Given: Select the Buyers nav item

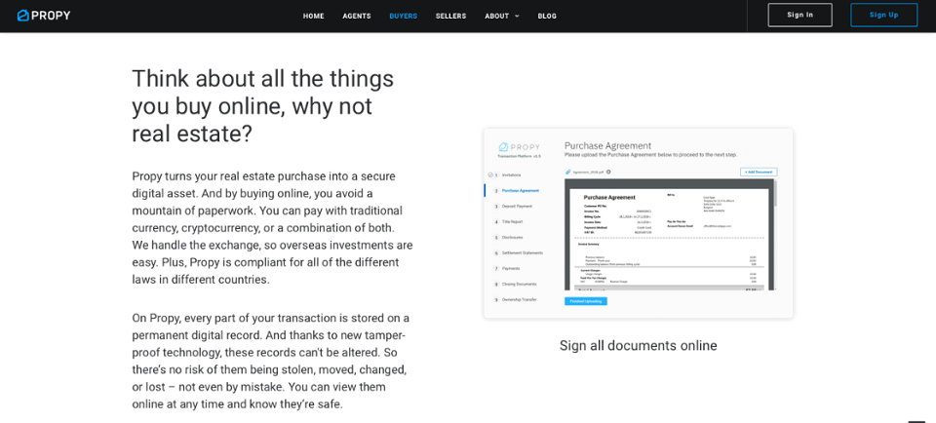Looking at the screenshot, I should coord(403,17).
